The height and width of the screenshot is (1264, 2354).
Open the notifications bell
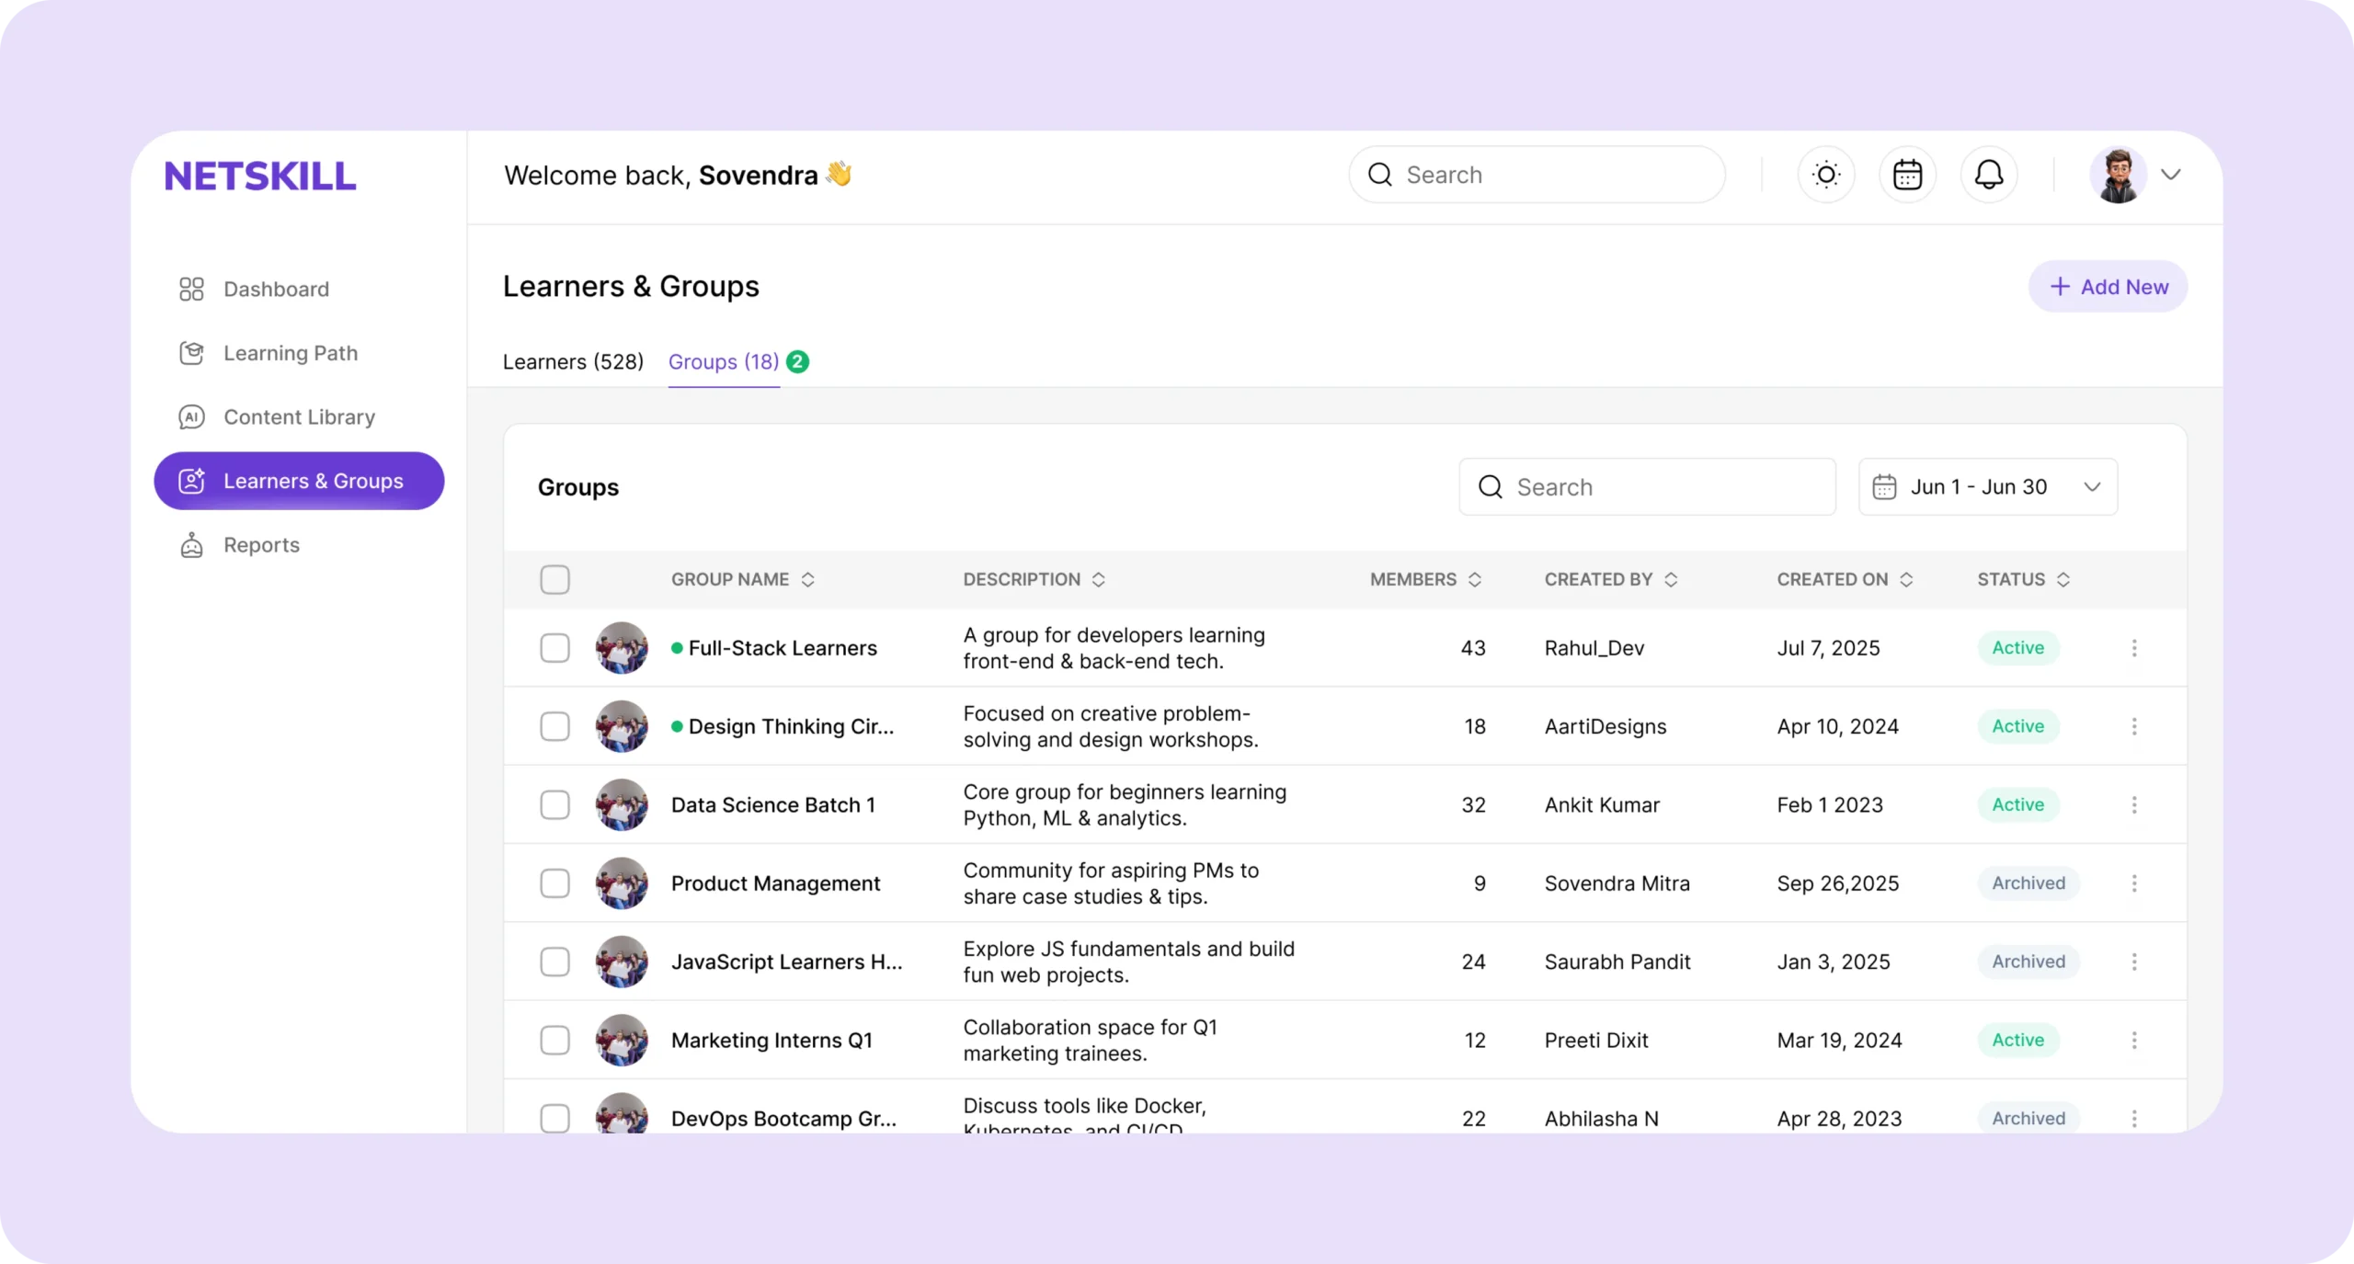point(1988,175)
